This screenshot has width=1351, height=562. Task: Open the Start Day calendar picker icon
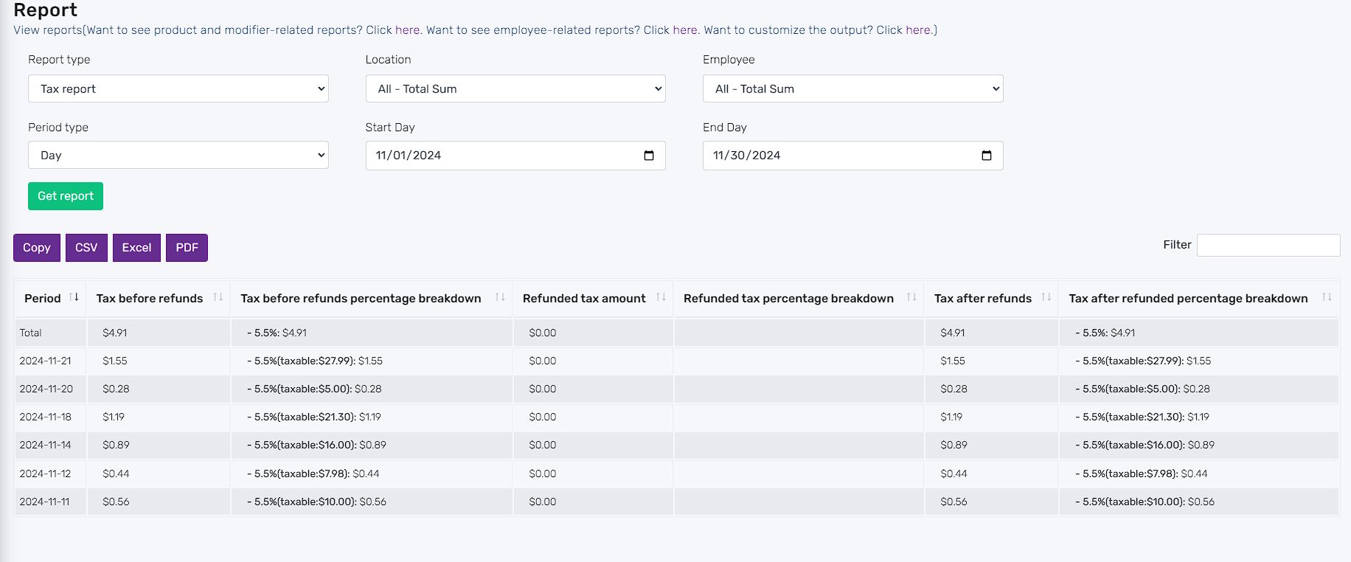649,156
